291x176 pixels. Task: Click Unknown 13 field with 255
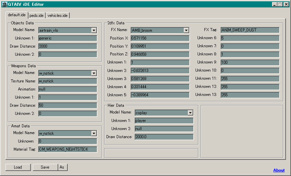coord(250,95)
